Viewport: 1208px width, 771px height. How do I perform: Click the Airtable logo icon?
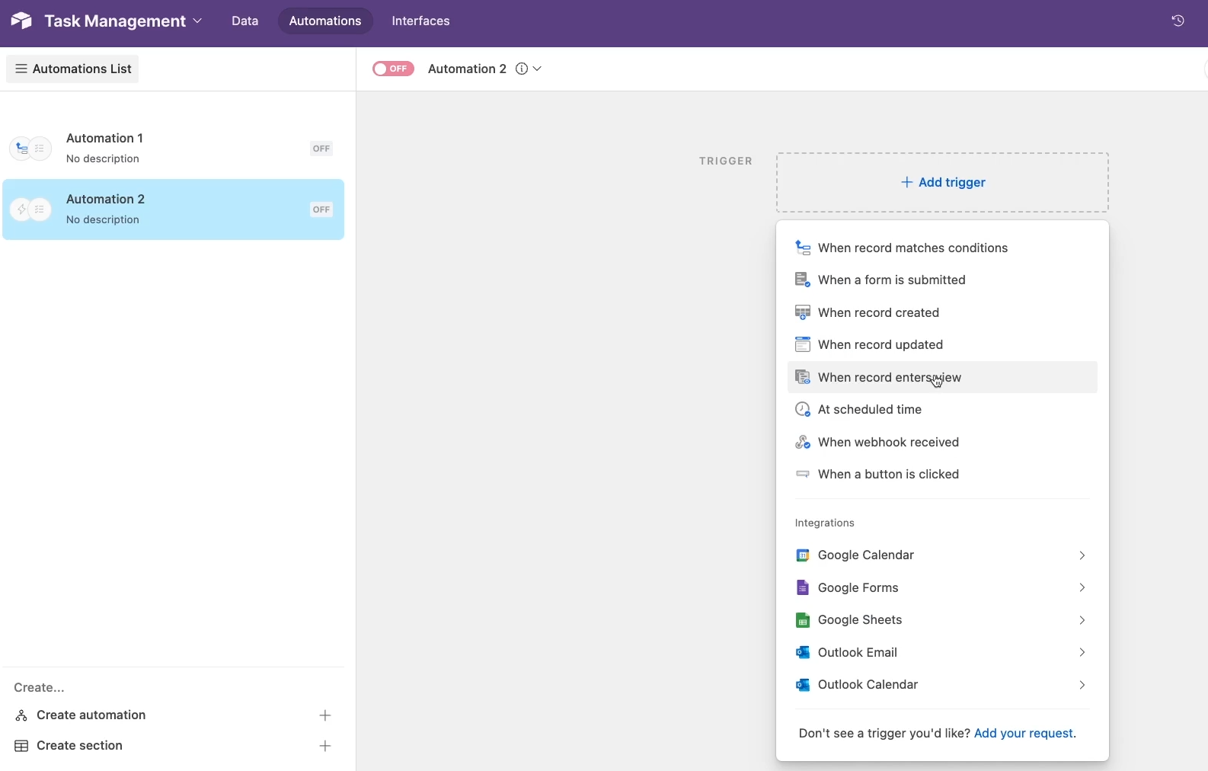(21, 21)
